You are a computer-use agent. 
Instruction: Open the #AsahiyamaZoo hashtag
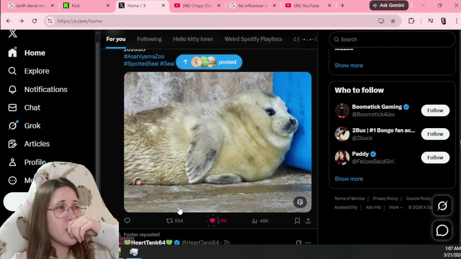(x=144, y=56)
